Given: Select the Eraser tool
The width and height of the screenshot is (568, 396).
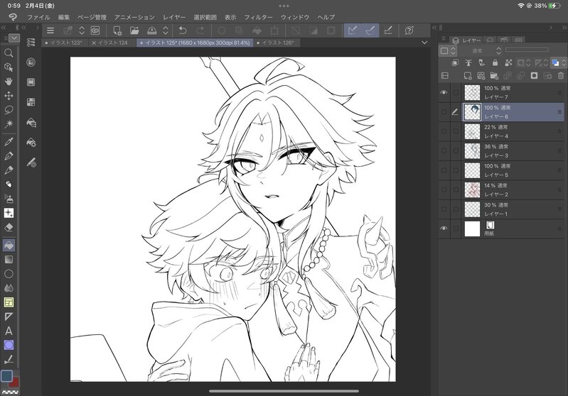Looking at the screenshot, I should pos(9,227).
